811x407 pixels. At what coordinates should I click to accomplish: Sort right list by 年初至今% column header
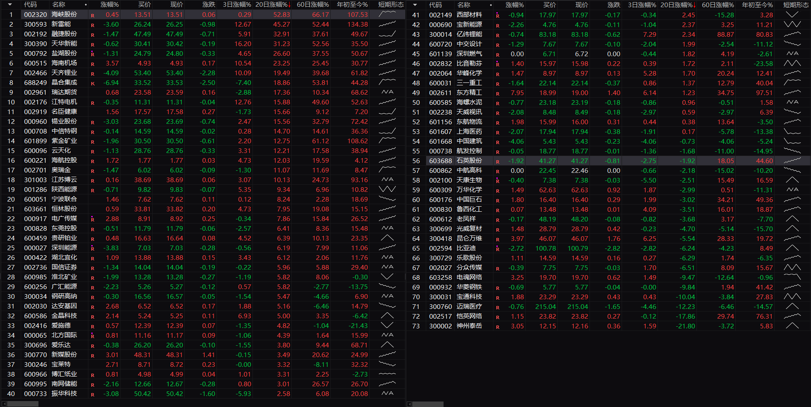757,5
